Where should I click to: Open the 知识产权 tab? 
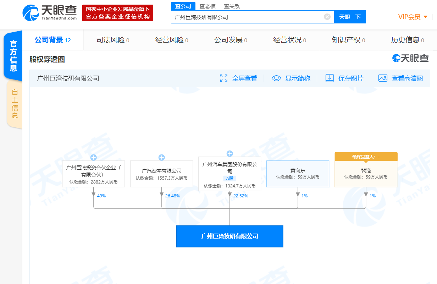[x=348, y=40]
